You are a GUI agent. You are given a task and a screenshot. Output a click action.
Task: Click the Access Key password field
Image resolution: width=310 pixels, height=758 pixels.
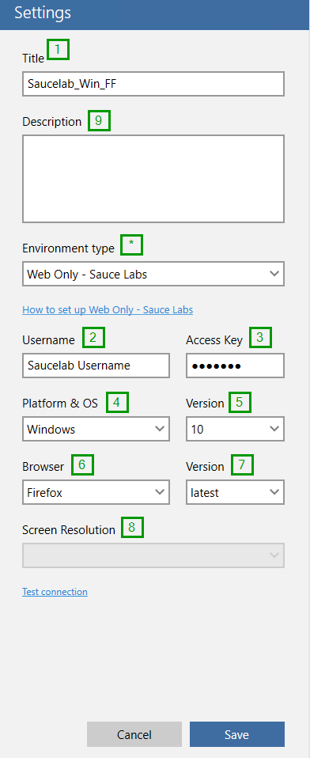click(x=235, y=366)
